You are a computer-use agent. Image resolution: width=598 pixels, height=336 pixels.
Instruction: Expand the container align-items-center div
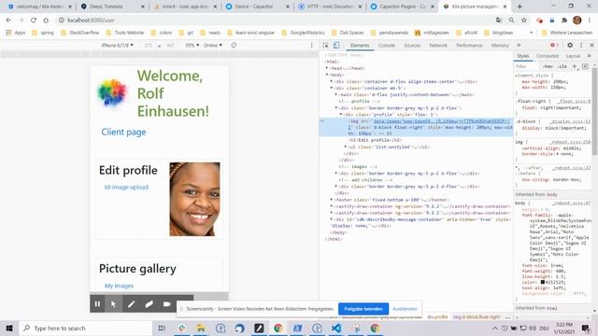tap(332, 81)
